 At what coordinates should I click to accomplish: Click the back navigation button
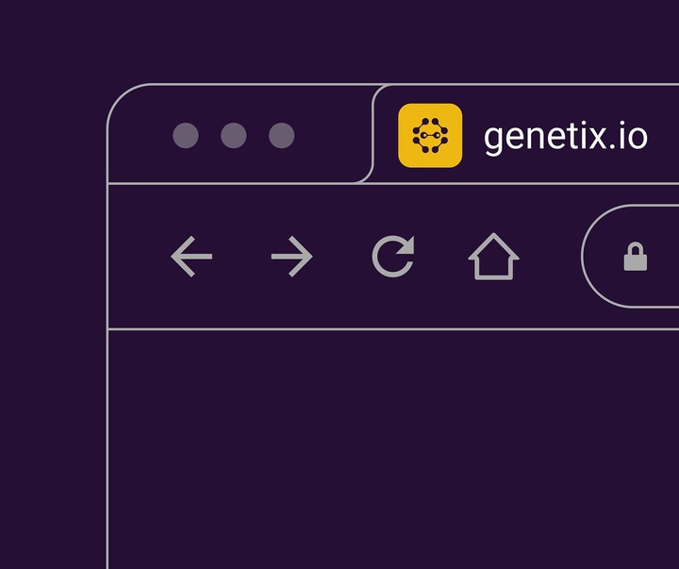tap(191, 257)
